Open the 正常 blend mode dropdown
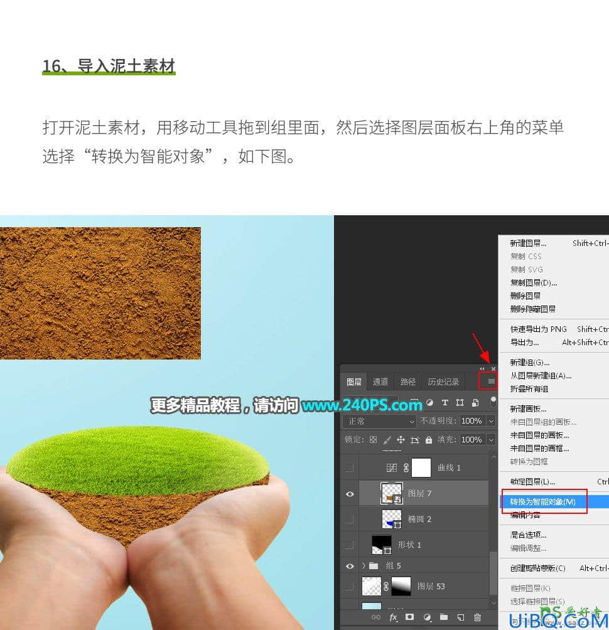Viewport: 609px width, 630px height. coord(379,421)
